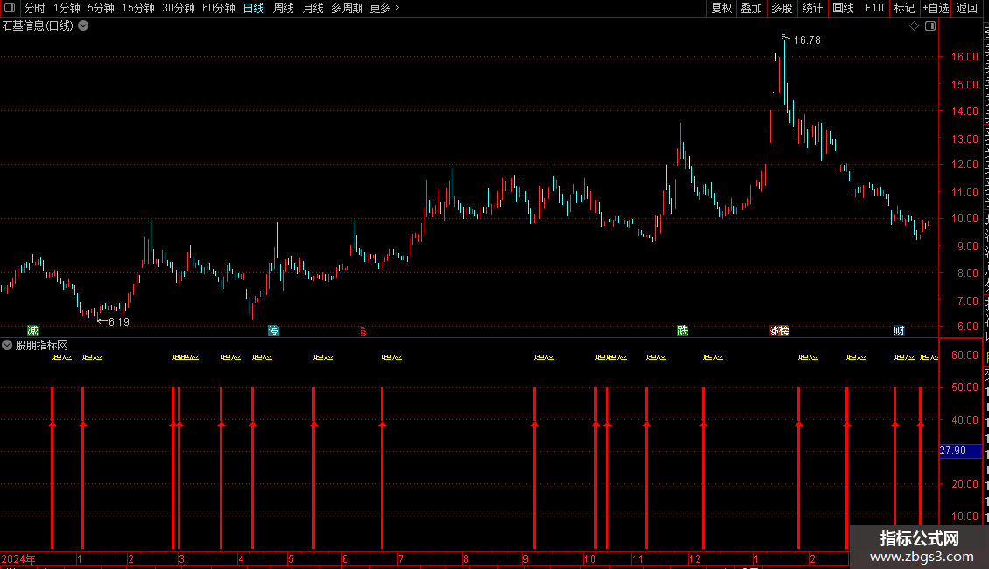Viewport: 989px width, 569px height.
Task: Click the 2024年 label on time axis
Action: point(18,558)
